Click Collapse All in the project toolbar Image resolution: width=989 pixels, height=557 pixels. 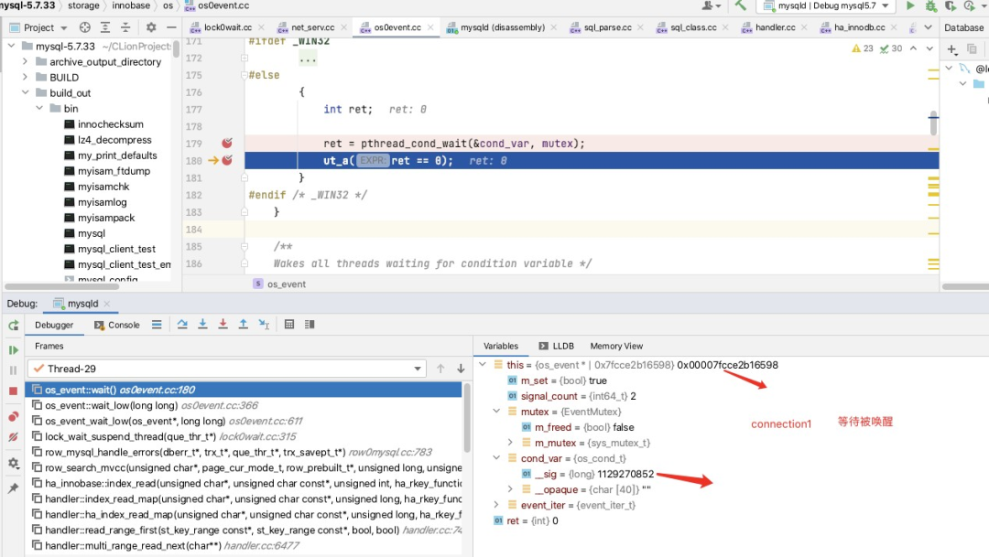(x=125, y=27)
